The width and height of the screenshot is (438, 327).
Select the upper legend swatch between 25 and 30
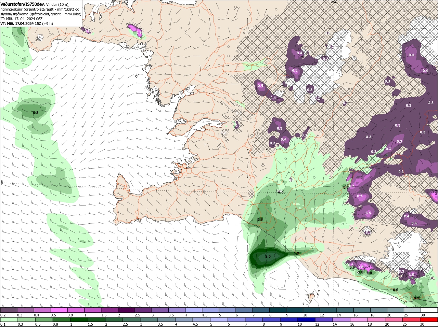pyautogui.click(x=413, y=310)
